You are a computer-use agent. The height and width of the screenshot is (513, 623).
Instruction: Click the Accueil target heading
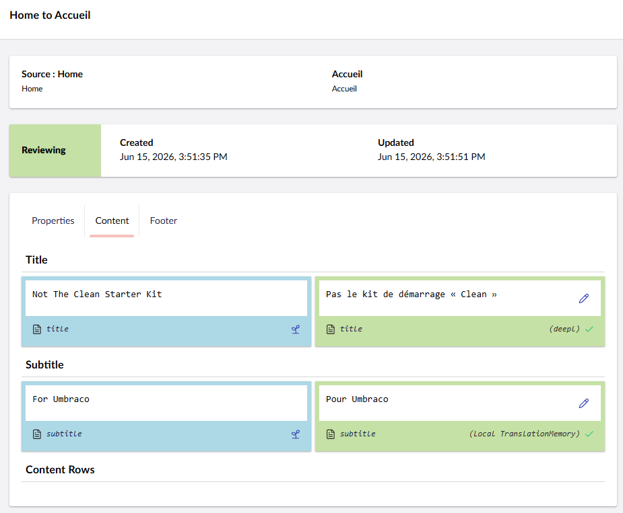(x=347, y=74)
